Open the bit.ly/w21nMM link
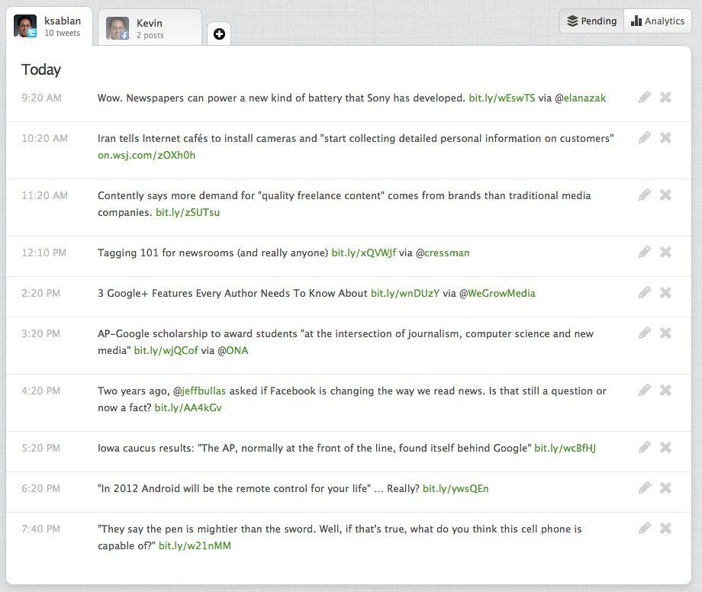The width and height of the screenshot is (702, 592). (195, 546)
